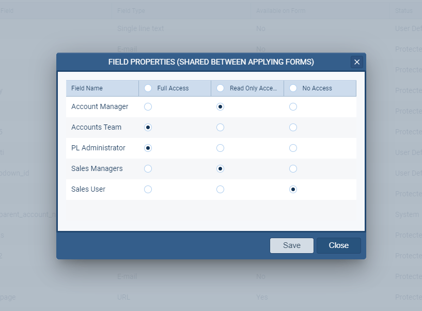
Task: Dismiss dialog with X button
Action: click(356, 61)
